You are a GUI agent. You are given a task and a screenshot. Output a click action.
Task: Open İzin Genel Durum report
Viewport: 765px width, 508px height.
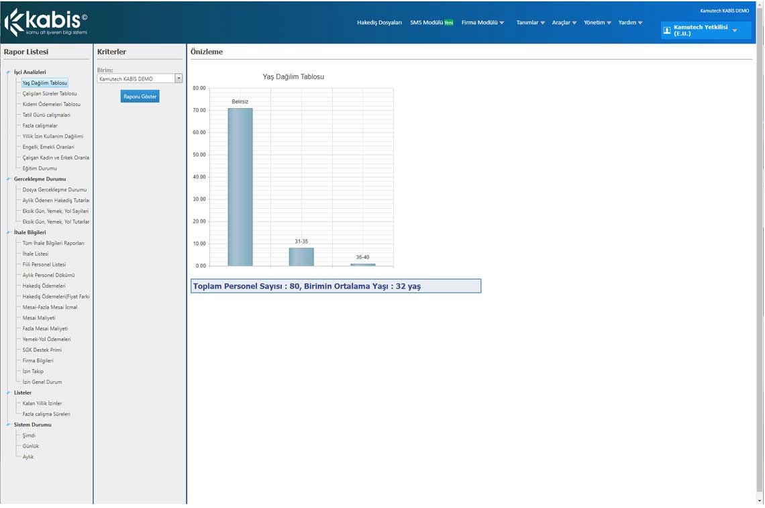click(42, 383)
